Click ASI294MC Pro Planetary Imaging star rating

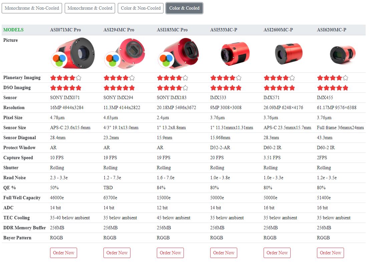[119, 78]
